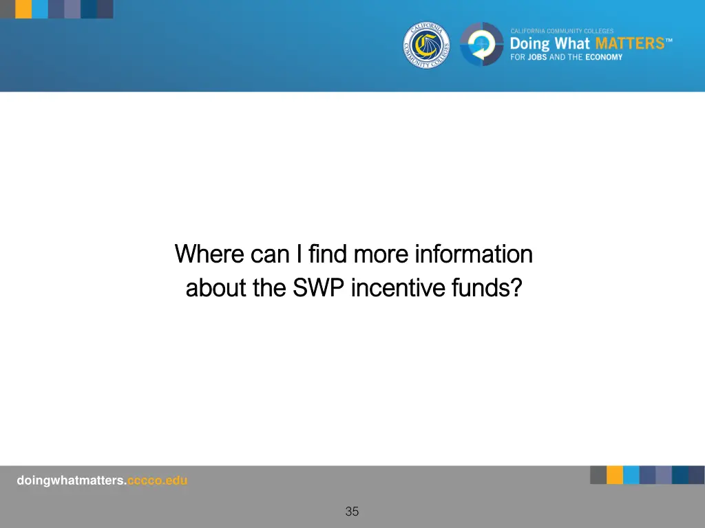
Task: Click the light blue square in footer strip
Action: pos(631,475)
